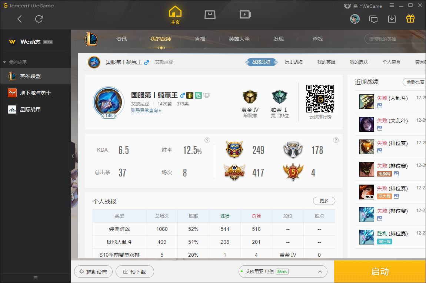Switch to the 英雄大全 tab
Image resolution: width=426 pixels, height=283 pixels.
(x=239, y=39)
